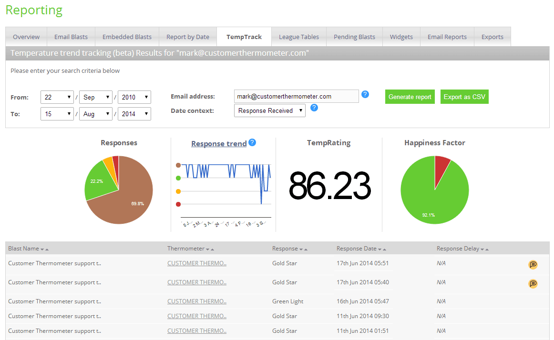Sort Thermometer column ascending arrow

pyautogui.click(x=212, y=249)
